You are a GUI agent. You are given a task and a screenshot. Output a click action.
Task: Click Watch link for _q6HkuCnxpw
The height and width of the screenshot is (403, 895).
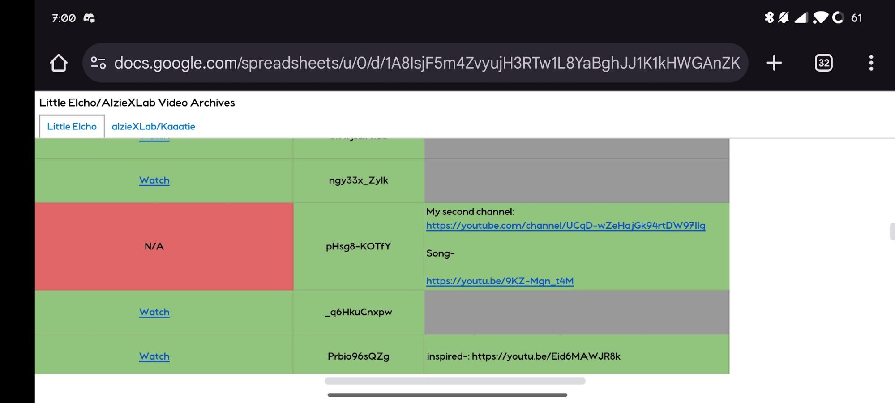[x=154, y=312]
